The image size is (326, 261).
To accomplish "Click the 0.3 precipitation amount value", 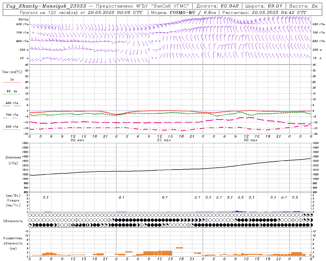I will coord(295,198).
